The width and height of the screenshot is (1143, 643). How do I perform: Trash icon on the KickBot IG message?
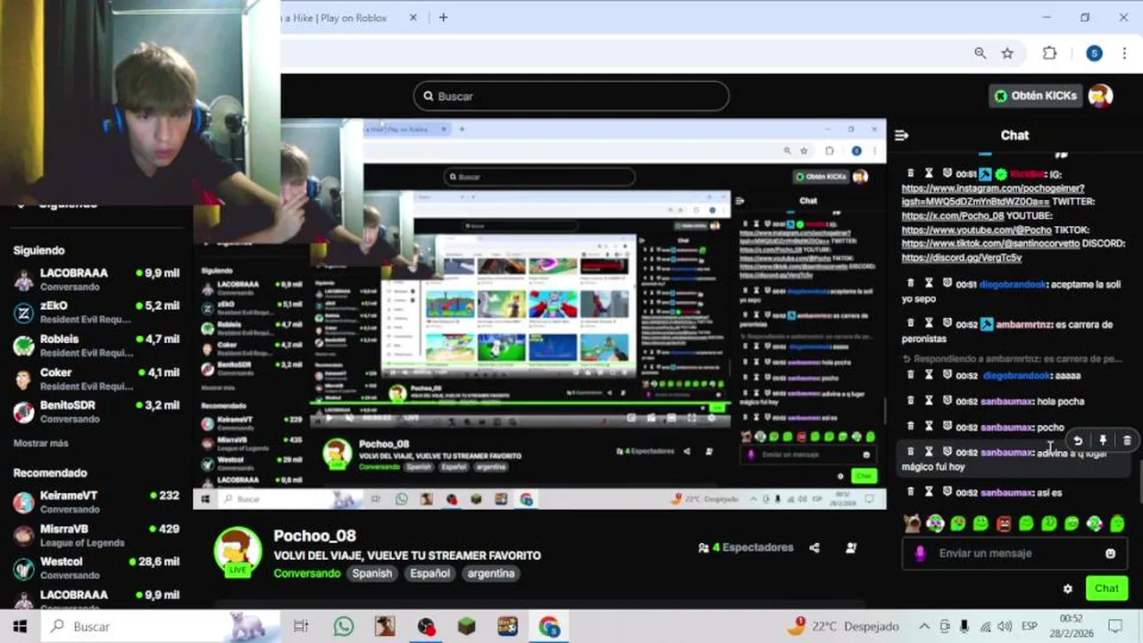click(910, 173)
